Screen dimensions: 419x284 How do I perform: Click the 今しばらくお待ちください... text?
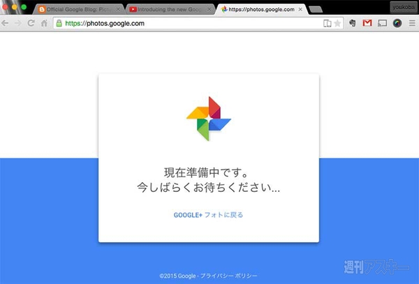pyautogui.click(x=208, y=187)
